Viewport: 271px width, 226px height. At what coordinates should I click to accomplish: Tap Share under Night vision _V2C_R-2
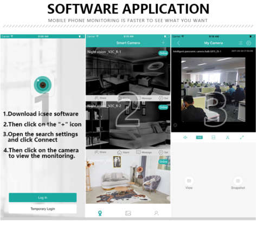[x=100, y=152]
